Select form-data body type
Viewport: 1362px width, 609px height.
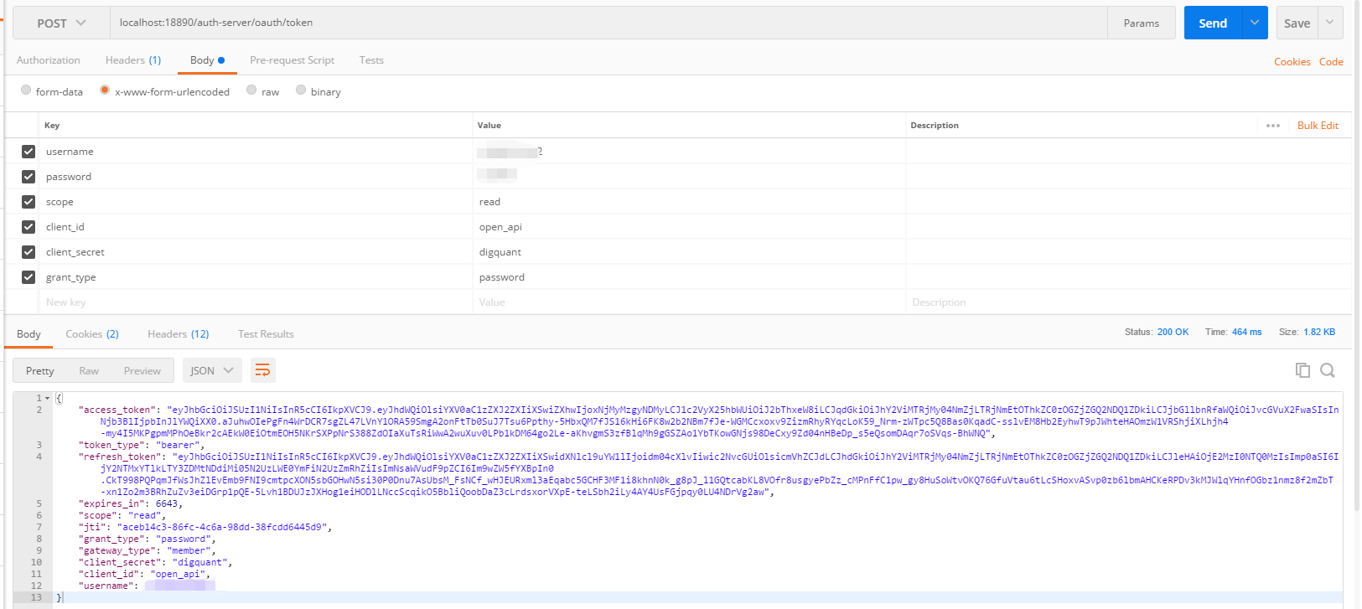[26, 90]
